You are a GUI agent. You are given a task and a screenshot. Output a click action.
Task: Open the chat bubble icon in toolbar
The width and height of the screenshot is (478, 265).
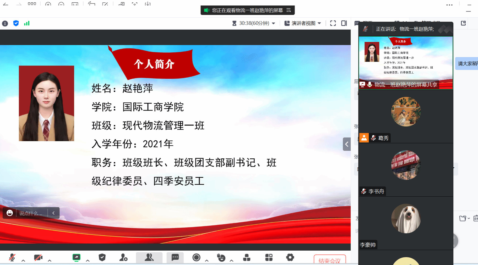pyautogui.click(x=175, y=258)
